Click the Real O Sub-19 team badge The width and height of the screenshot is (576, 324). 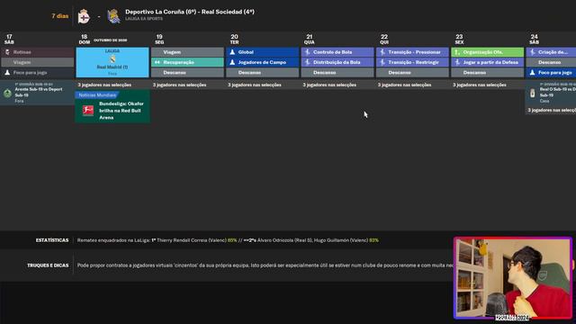point(532,94)
